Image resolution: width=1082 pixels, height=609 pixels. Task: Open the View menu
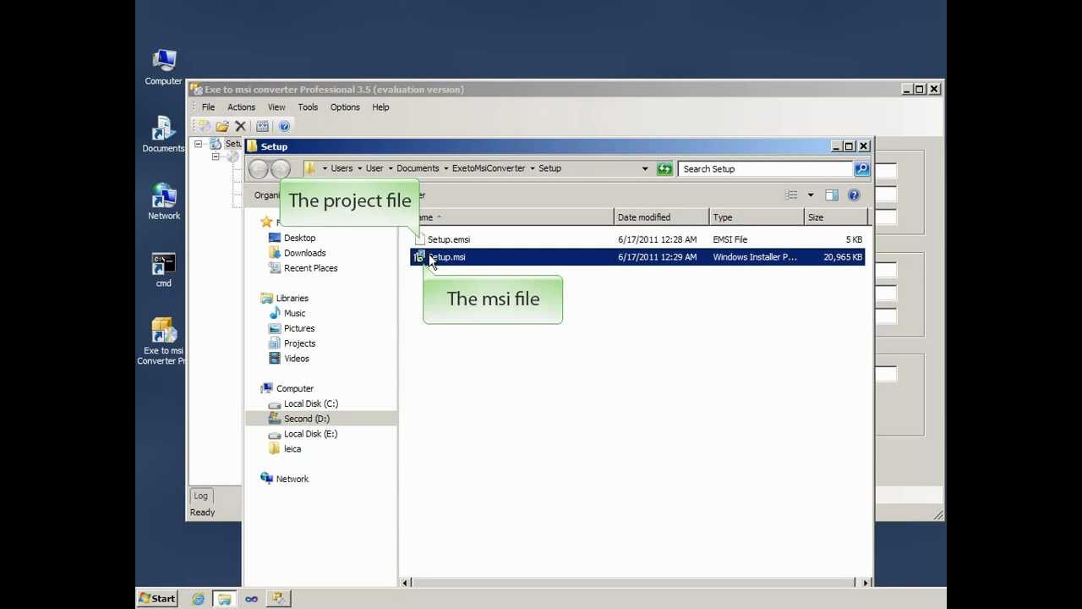click(276, 107)
